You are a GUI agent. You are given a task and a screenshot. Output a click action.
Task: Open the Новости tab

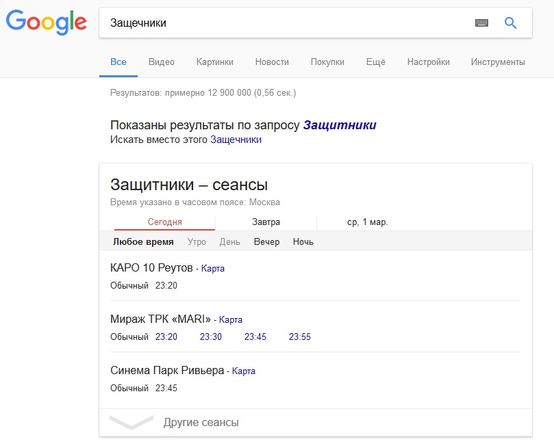(272, 62)
